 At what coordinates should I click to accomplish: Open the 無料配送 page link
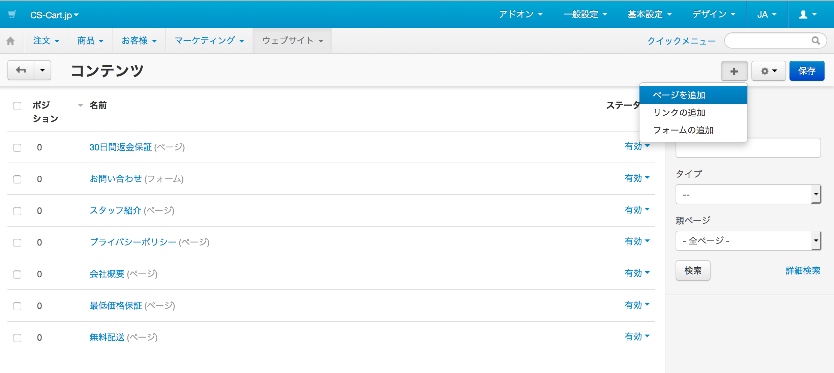tap(107, 337)
